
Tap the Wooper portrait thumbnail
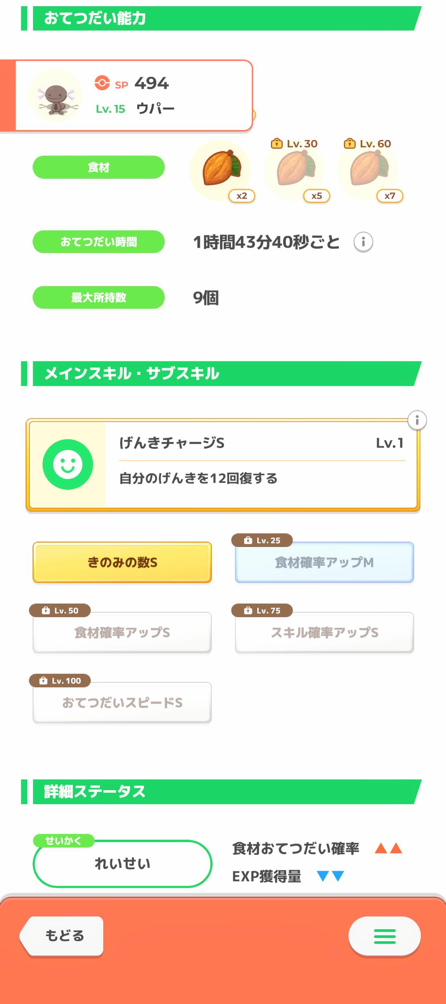55,96
